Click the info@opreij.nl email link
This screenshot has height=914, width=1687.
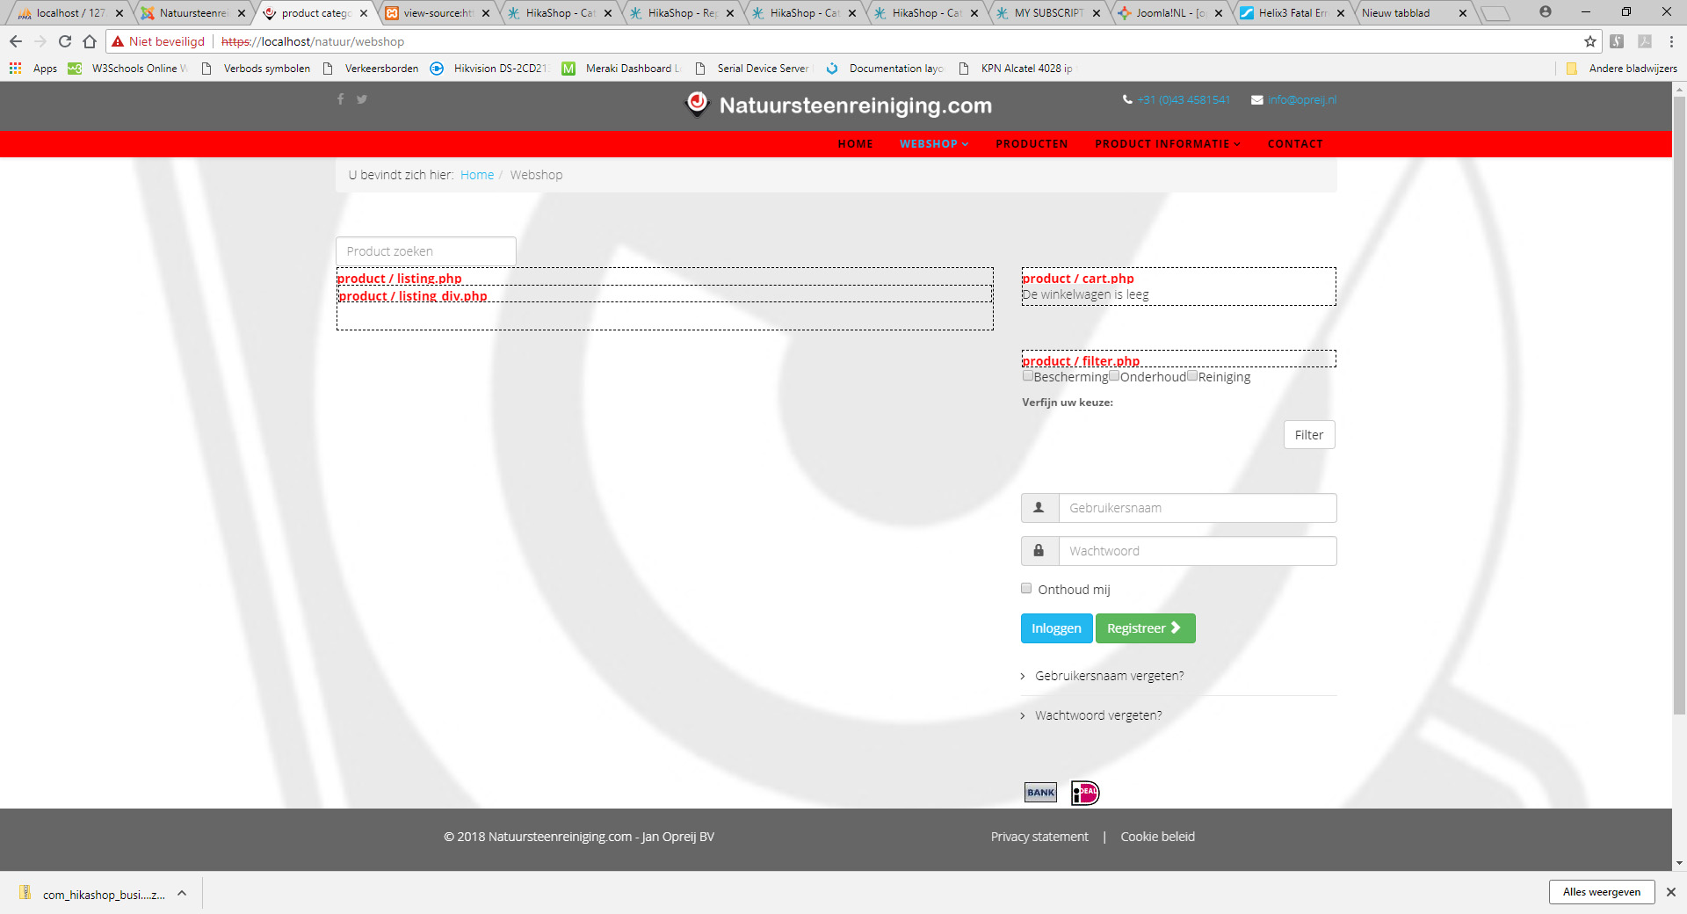point(1302,99)
